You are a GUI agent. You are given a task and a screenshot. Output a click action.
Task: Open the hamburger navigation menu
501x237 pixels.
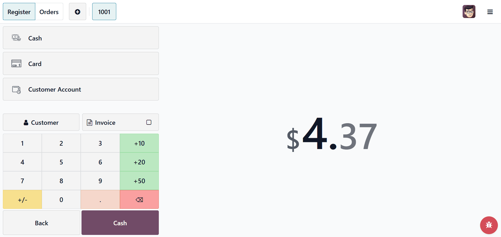(x=490, y=12)
